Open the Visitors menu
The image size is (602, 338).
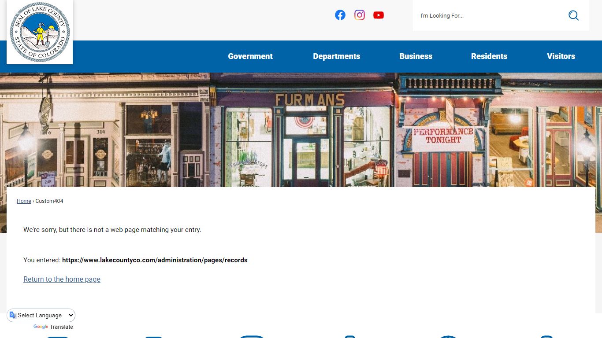(561, 56)
